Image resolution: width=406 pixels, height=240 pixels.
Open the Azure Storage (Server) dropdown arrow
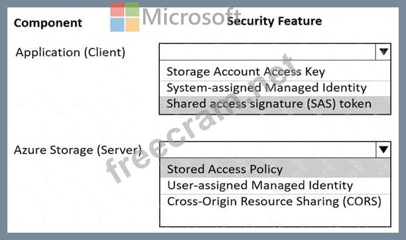point(383,150)
